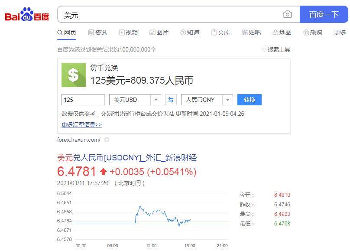The image size is (350, 251).
Task: Select the 网页 tab
Action: (67, 33)
